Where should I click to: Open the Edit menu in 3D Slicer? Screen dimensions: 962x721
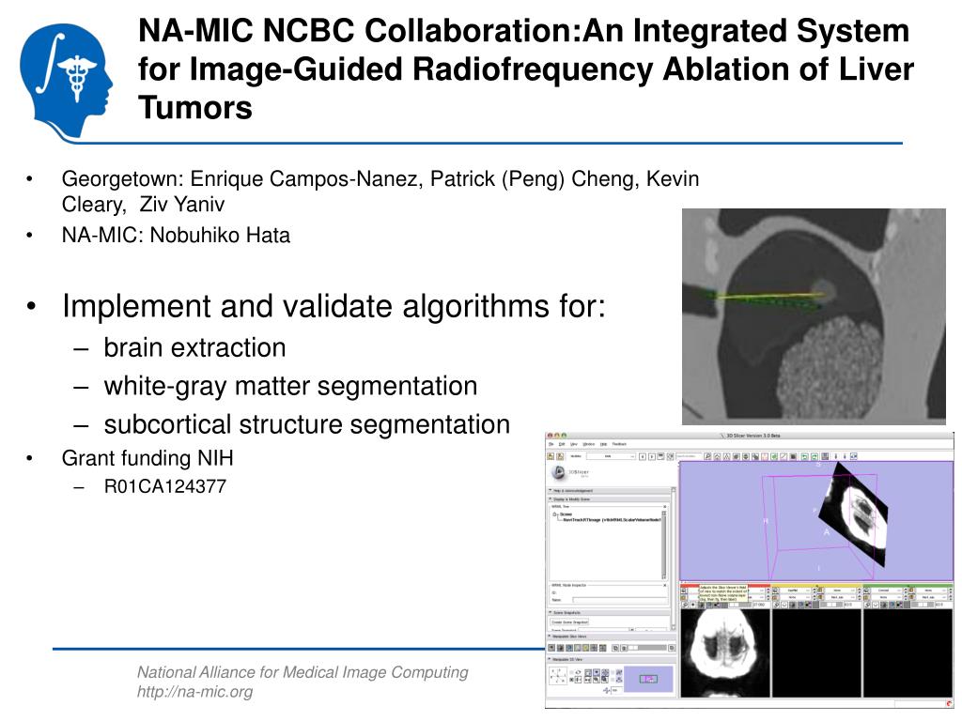point(562,444)
